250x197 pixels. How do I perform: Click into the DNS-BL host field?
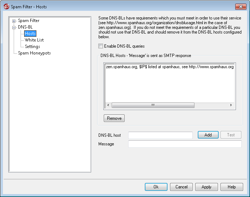tap(160, 135)
